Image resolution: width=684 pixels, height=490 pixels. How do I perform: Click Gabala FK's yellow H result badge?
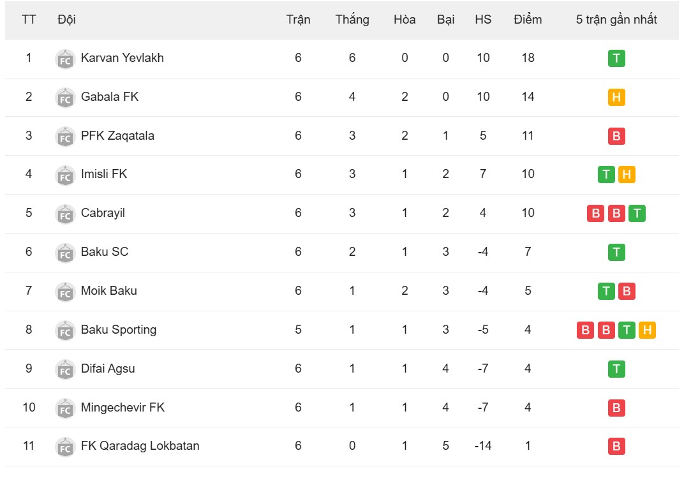tap(616, 98)
